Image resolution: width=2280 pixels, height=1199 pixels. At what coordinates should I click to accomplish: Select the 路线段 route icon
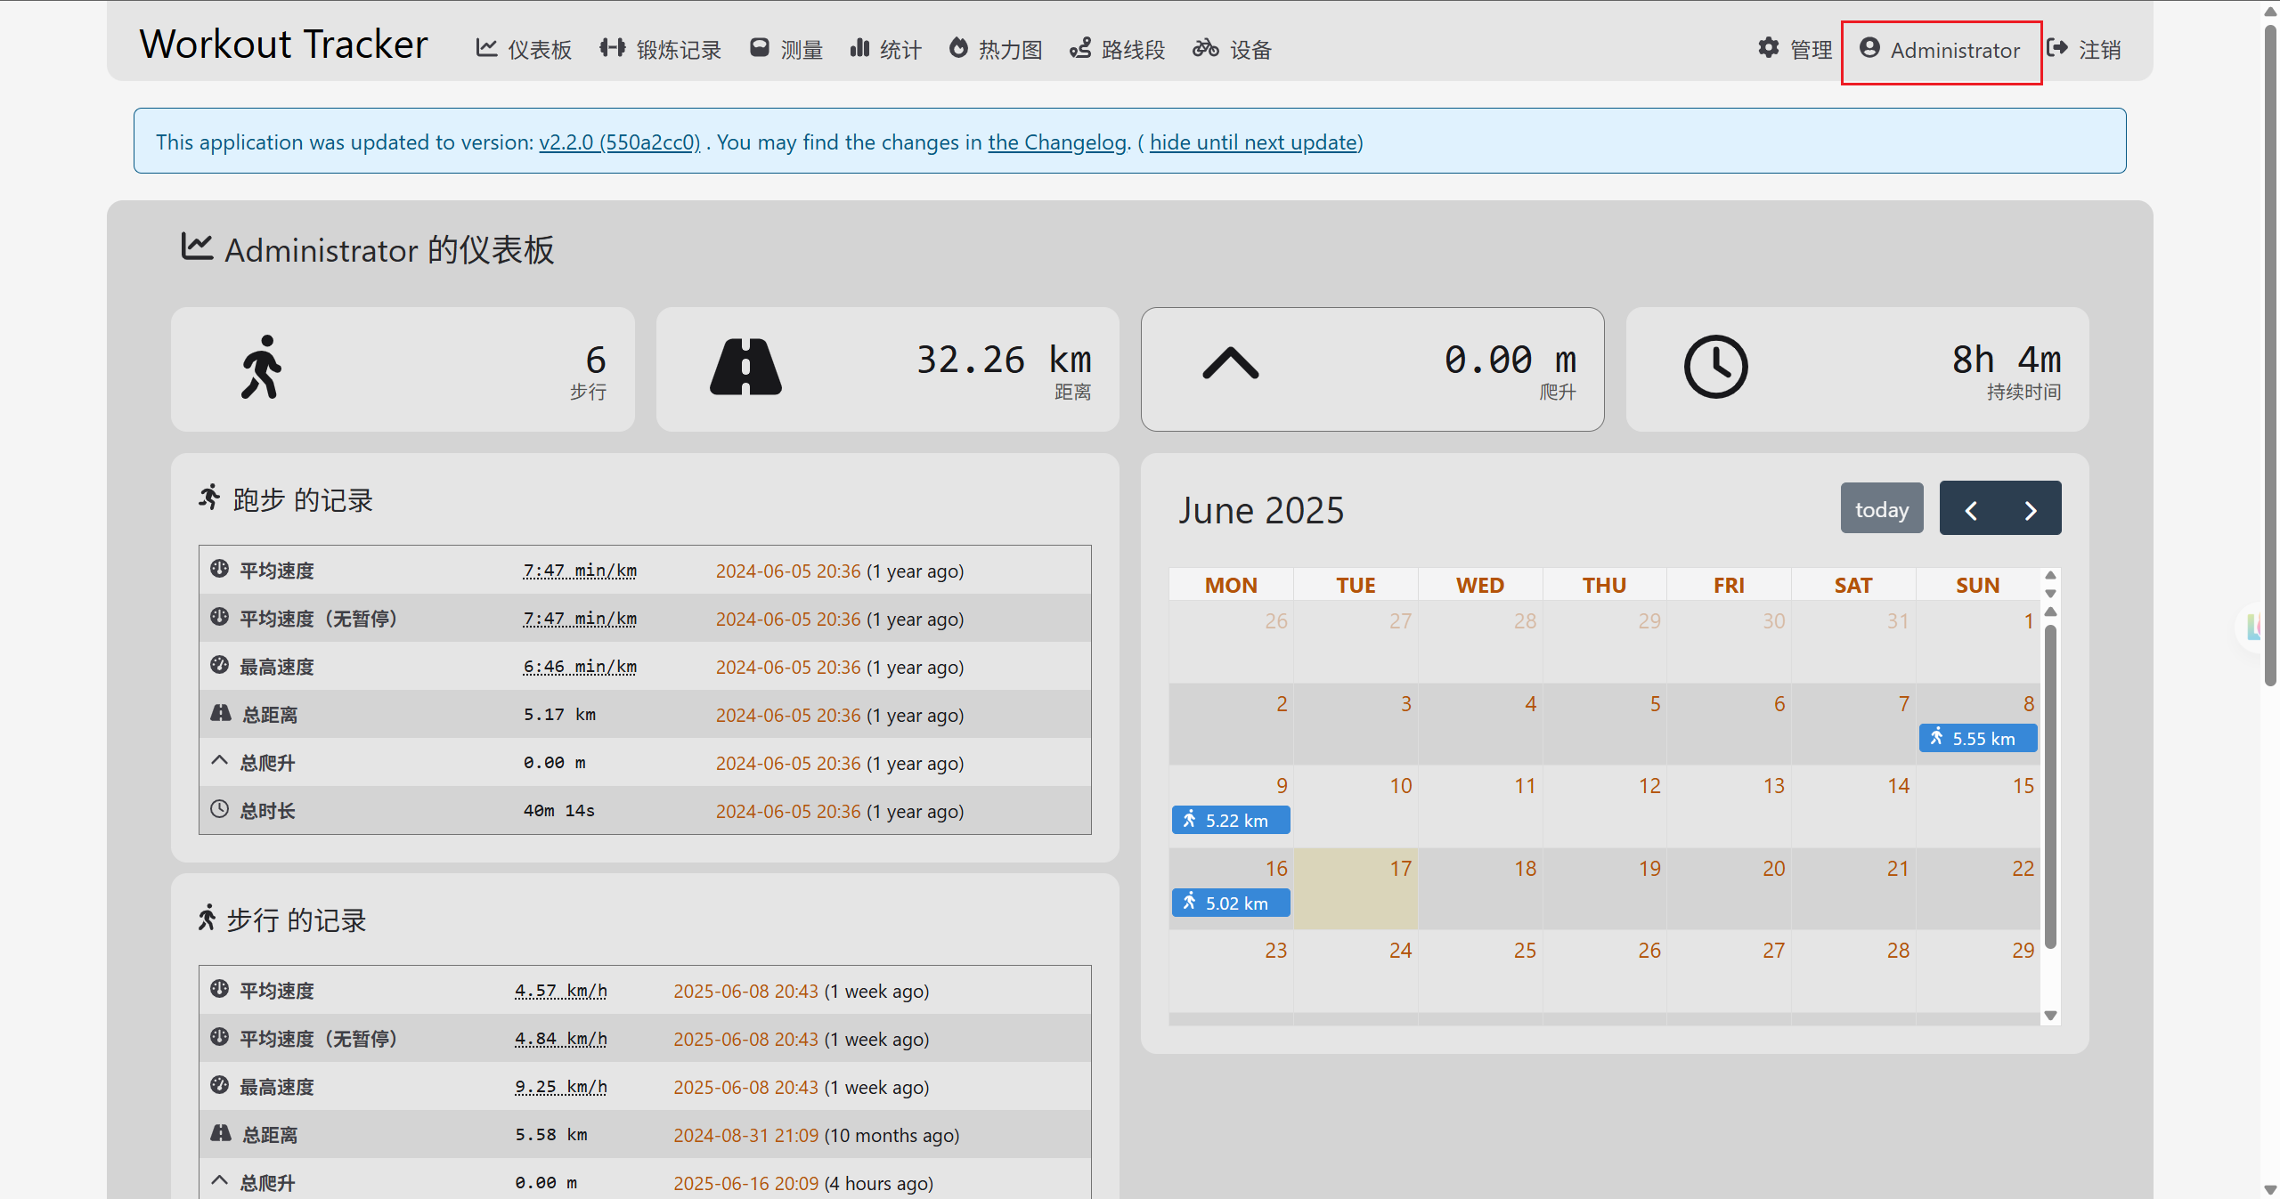pyautogui.click(x=1080, y=48)
